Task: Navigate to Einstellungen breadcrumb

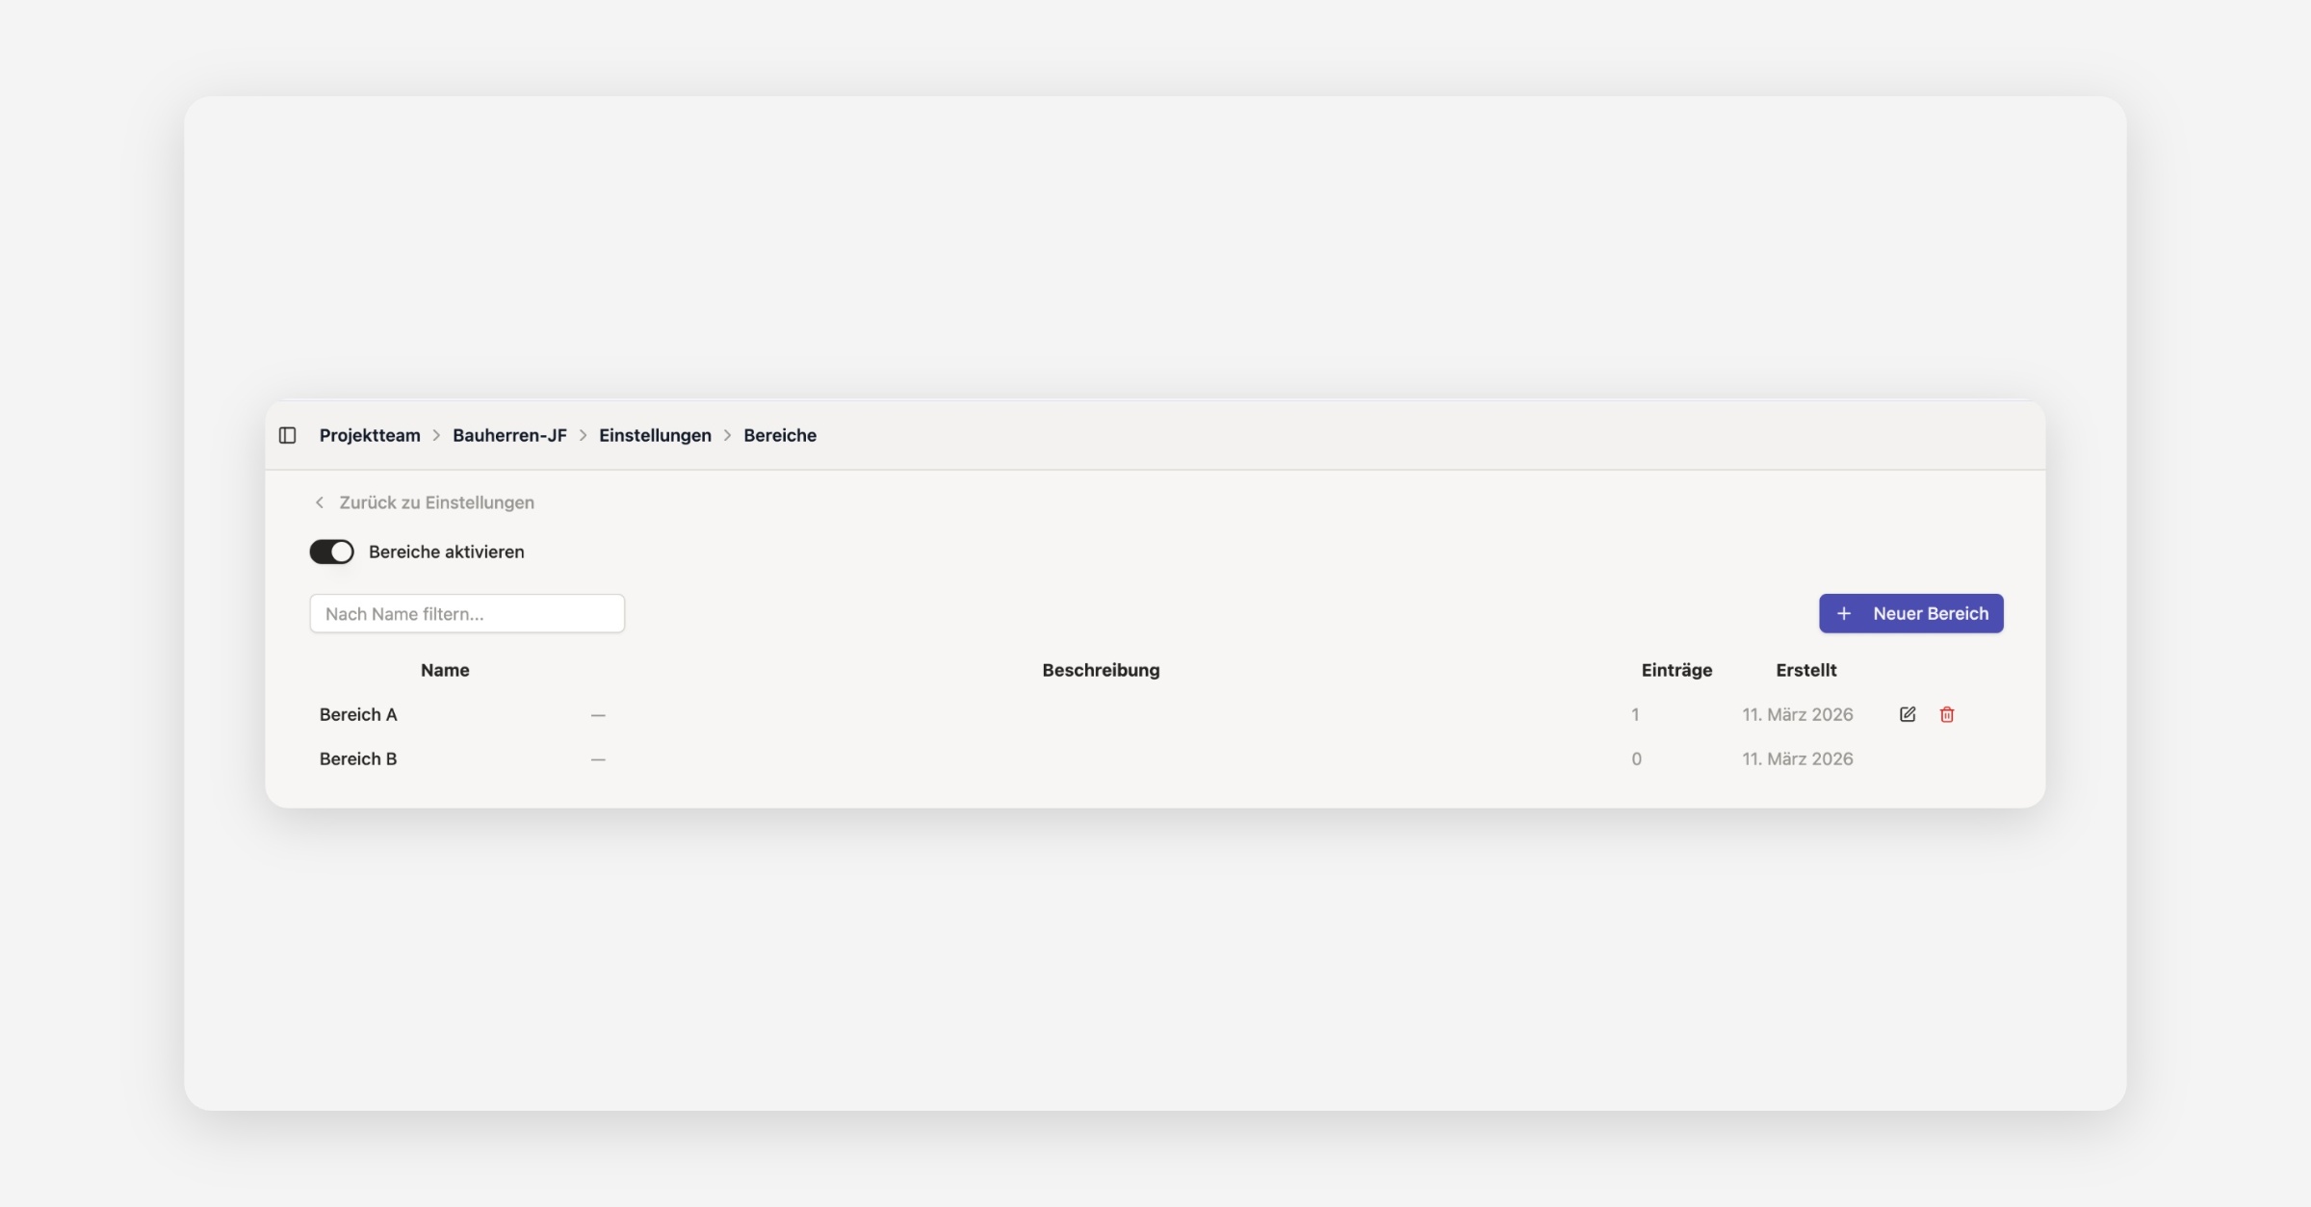Action: click(x=655, y=435)
